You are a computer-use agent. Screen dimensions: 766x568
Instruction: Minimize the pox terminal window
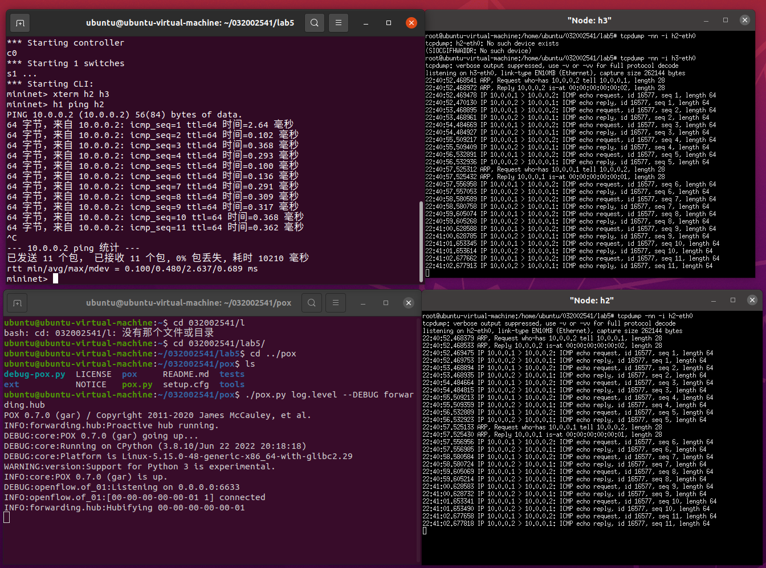[x=363, y=303]
